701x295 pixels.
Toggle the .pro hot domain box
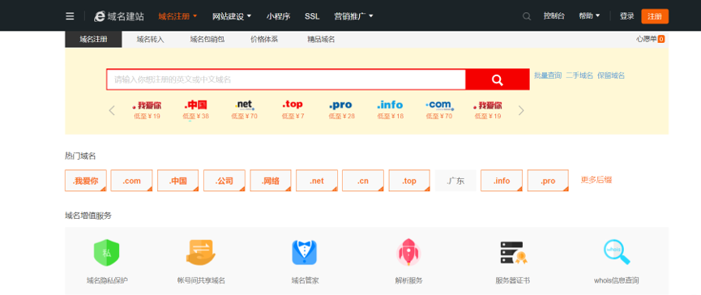548,181
